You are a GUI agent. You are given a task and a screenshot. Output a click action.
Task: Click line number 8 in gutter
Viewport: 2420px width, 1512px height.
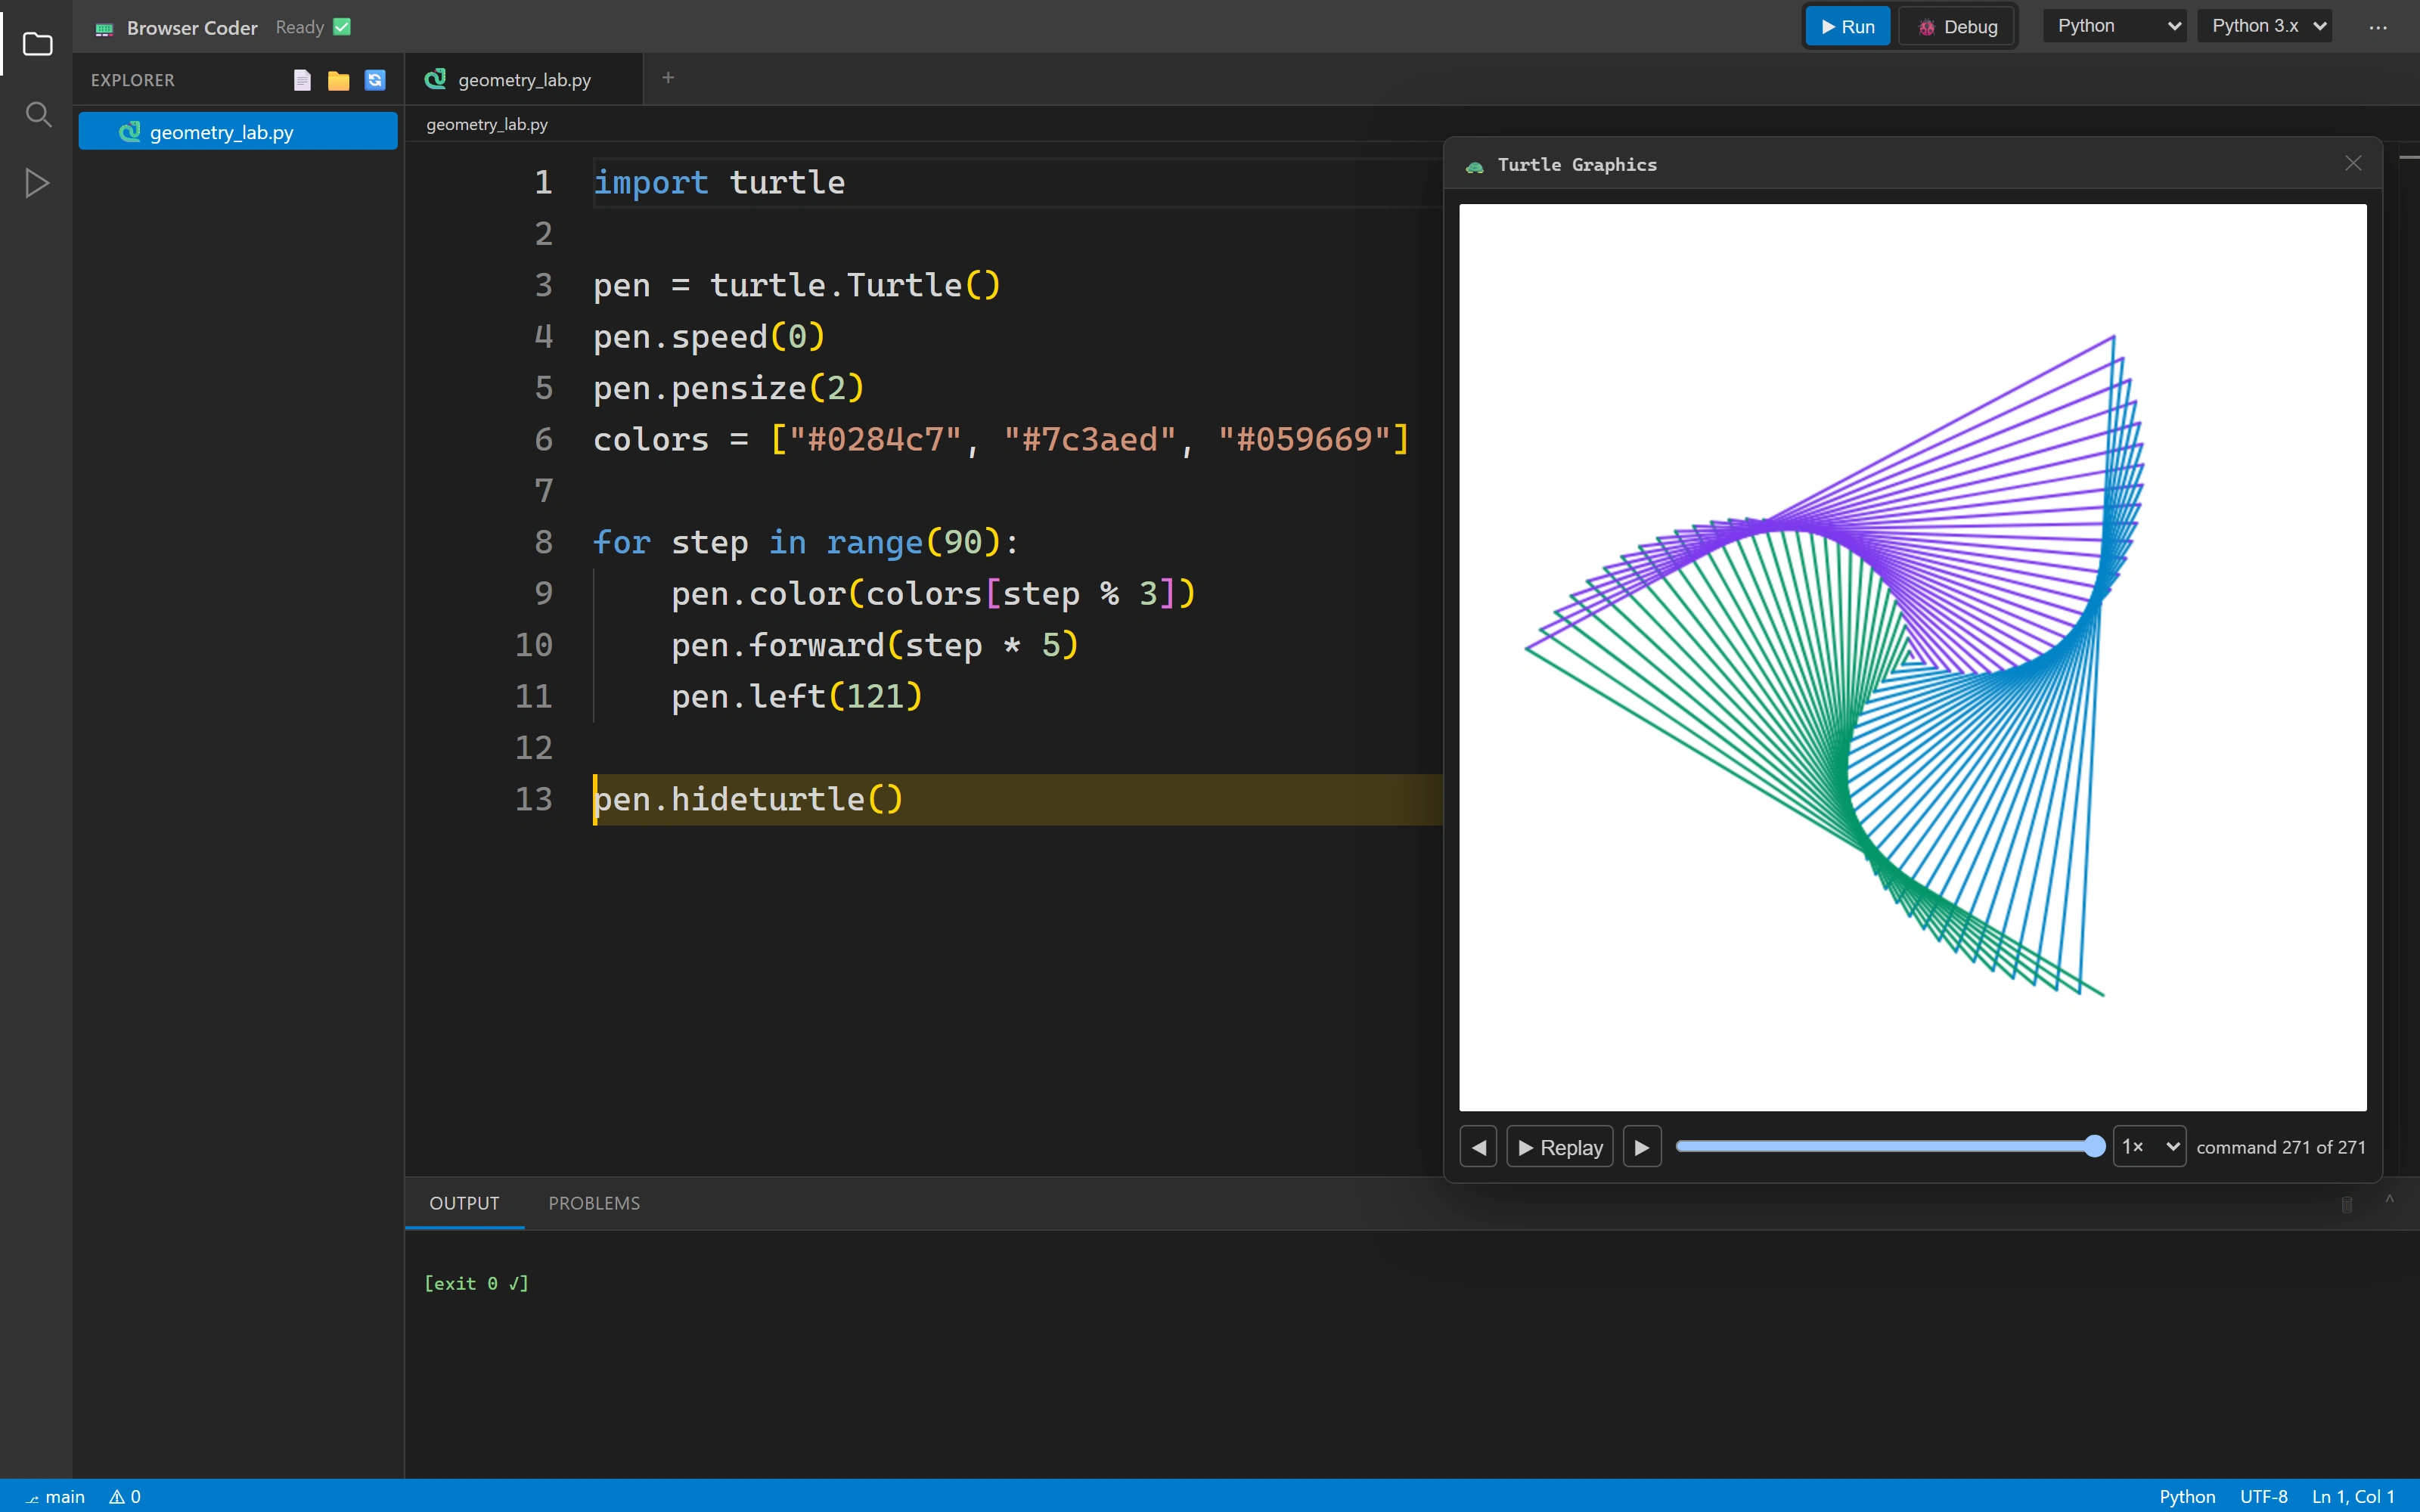[x=543, y=542]
